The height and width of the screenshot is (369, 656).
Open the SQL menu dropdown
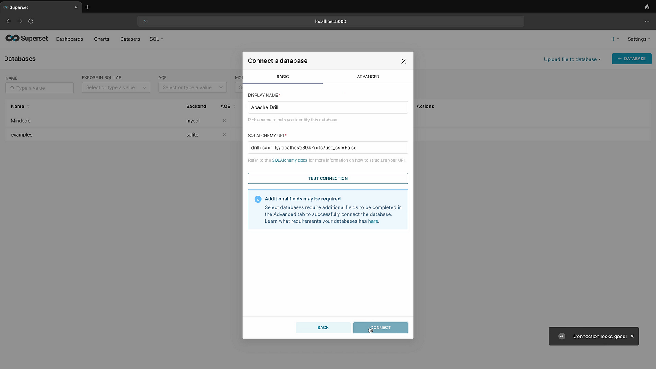point(156,39)
